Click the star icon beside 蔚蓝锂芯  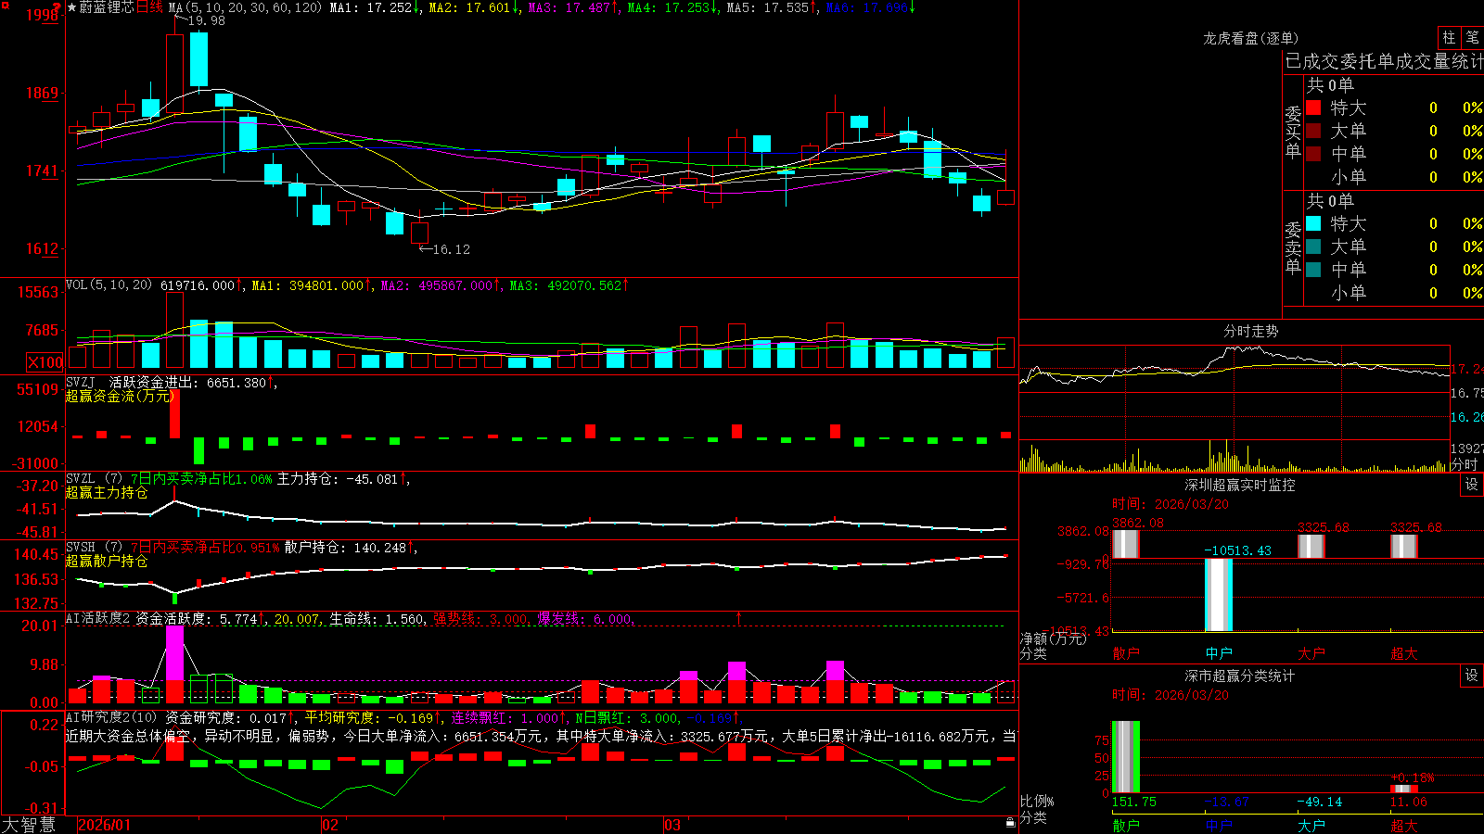[x=71, y=7]
